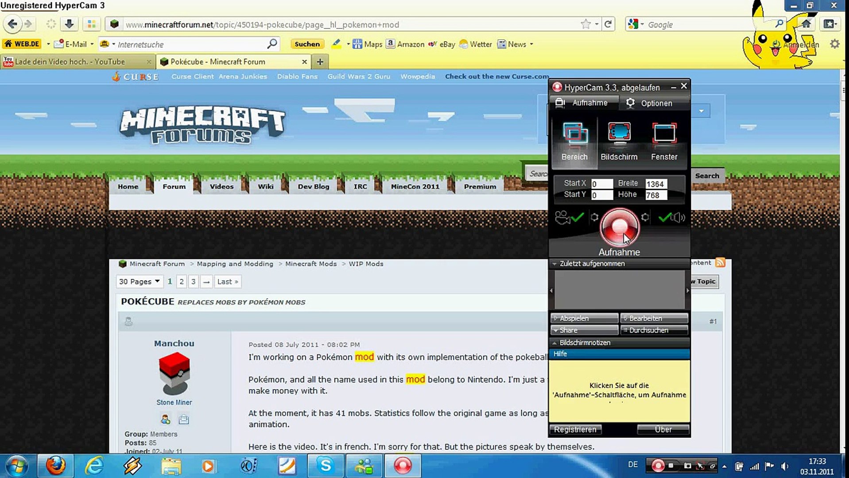Click the tray HyperCam snapshot camera icon
849x478 pixels.
[687, 466]
